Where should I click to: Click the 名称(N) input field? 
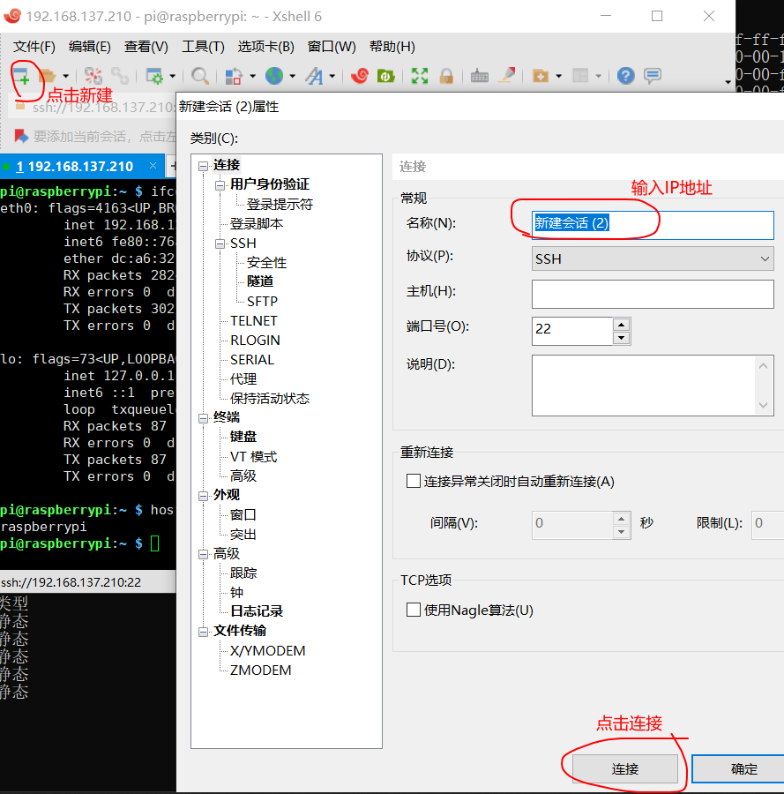(x=653, y=225)
